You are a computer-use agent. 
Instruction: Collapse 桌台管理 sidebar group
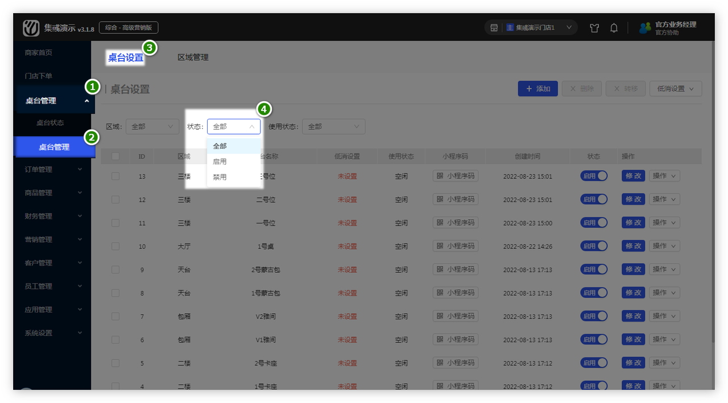[x=55, y=101]
